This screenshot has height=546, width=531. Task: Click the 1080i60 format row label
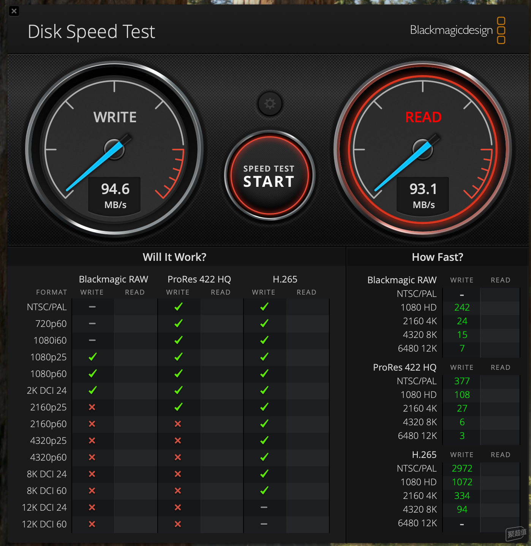pyautogui.click(x=50, y=341)
